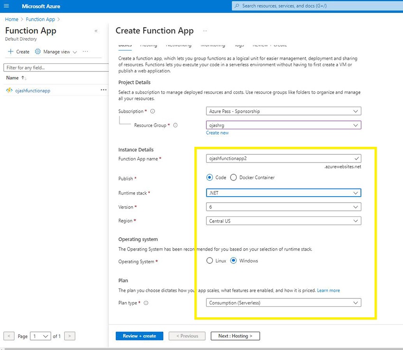Screen dimensions: 403x350
Task: Collapse the Function App side panel
Action: coord(96,31)
